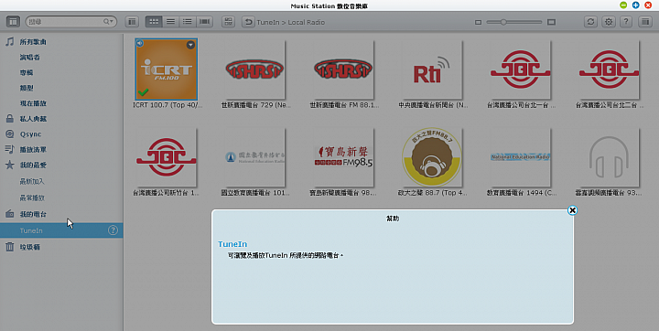This screenshot has height=331, width=659.
Task: Toggle the right info panel icon
Action: [x=645, y=22]
